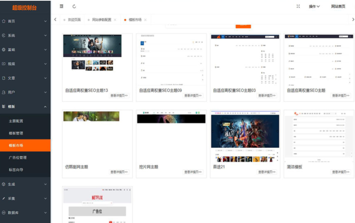Click the 视频 video sidebar icon
The image size is (355, 223).
(4, 64)
